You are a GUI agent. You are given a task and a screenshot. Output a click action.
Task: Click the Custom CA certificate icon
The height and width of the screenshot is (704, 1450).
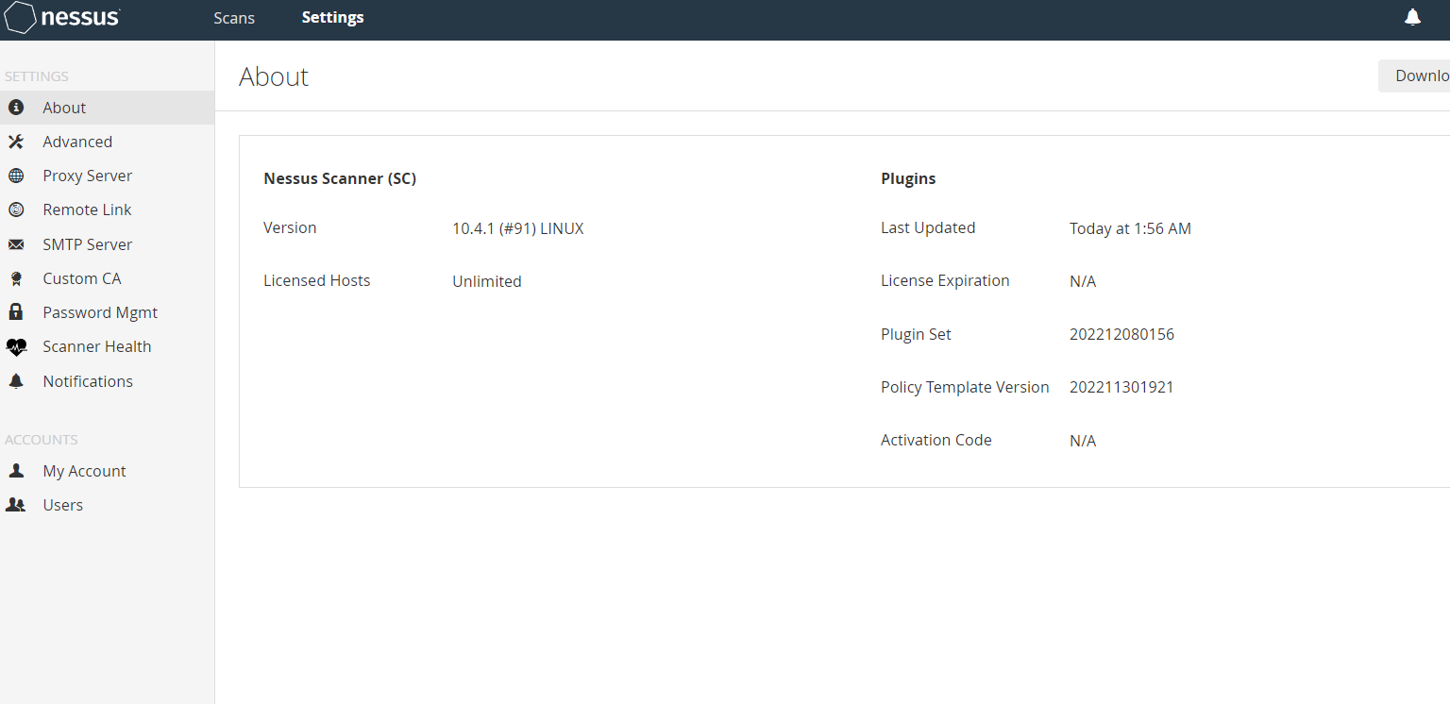(x=16, y=278)
